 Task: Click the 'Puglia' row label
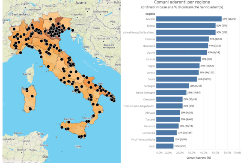(x=151, y=66)
